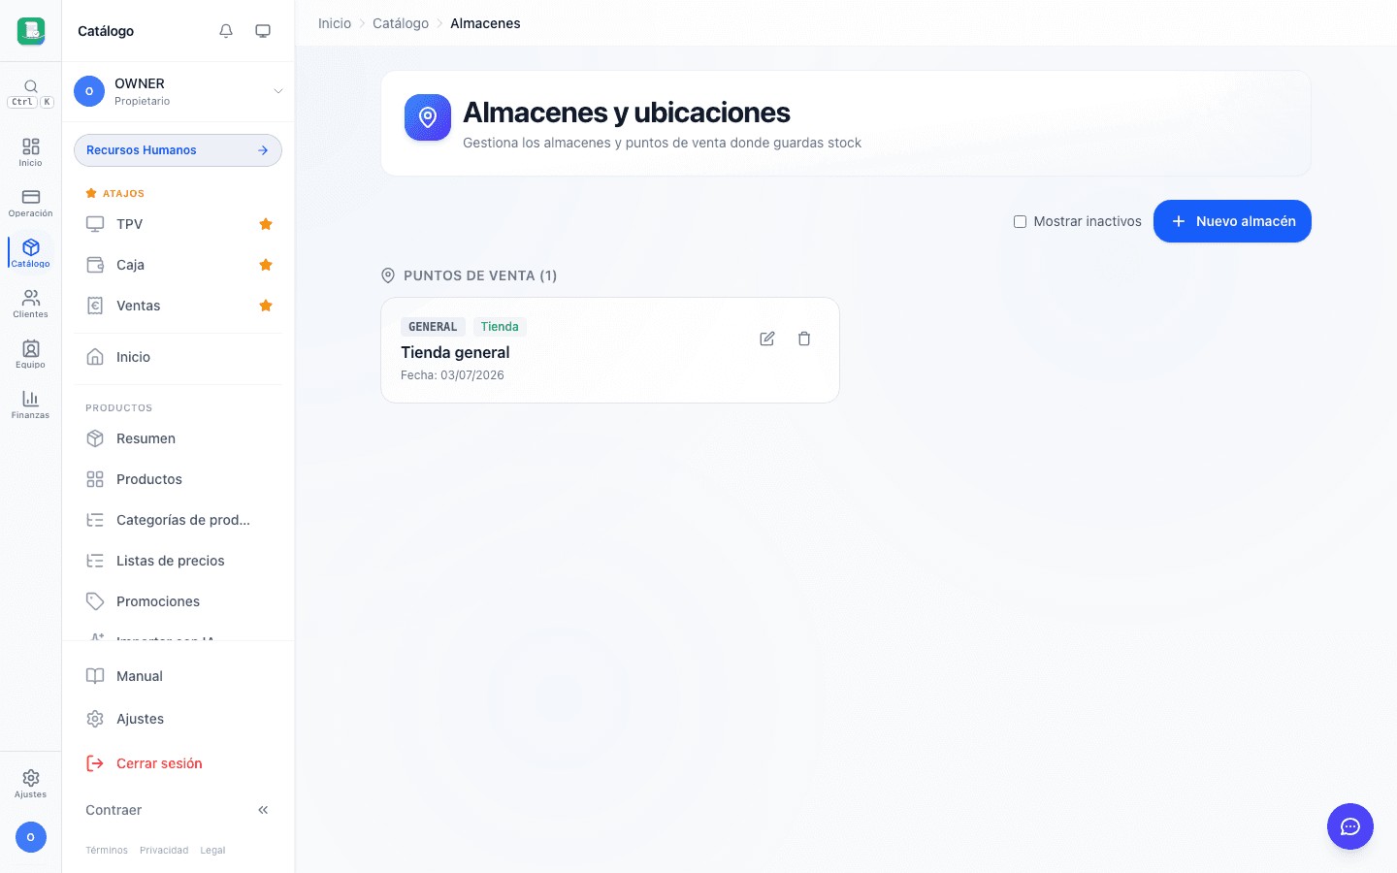The image size is (1397, 873).
Task: Open Legal footer link
Action: tap(212, 851)
